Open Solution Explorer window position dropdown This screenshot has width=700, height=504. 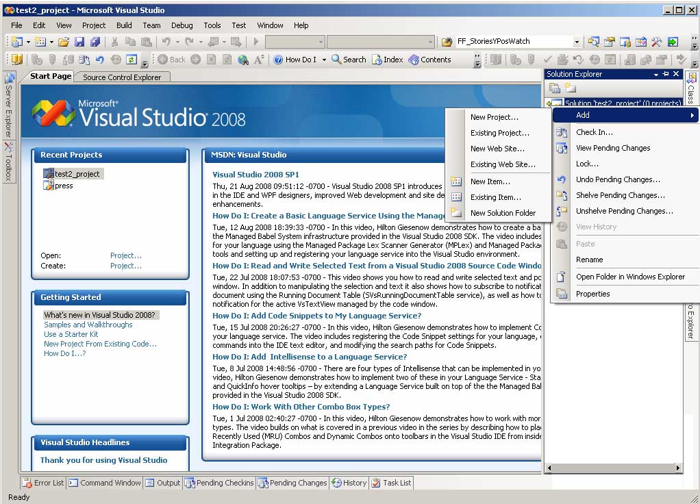tap(655, 74)
